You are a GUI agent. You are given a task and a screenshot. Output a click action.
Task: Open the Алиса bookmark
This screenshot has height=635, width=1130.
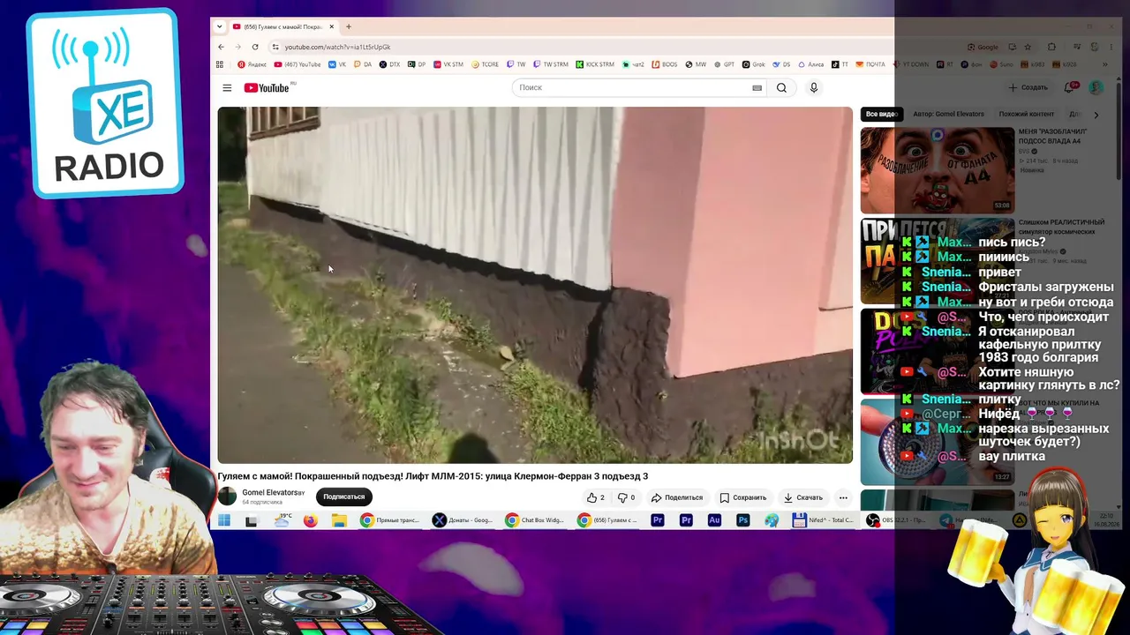click(x=812, y=64)
